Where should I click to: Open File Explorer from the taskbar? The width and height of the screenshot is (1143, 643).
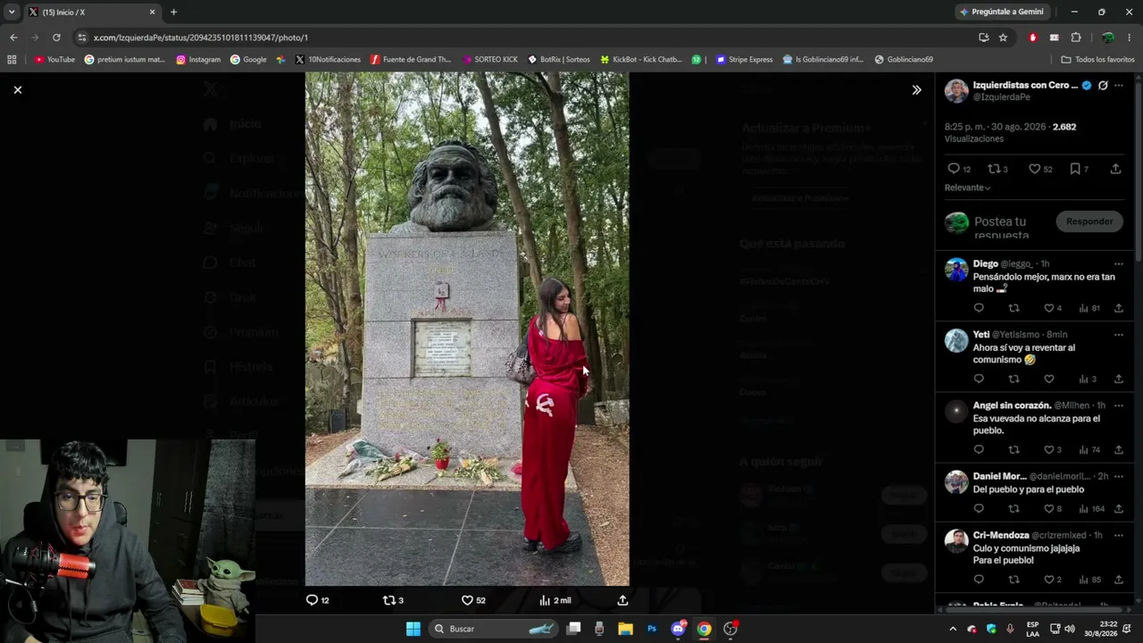pyautogui.click(x=626, y=629)
